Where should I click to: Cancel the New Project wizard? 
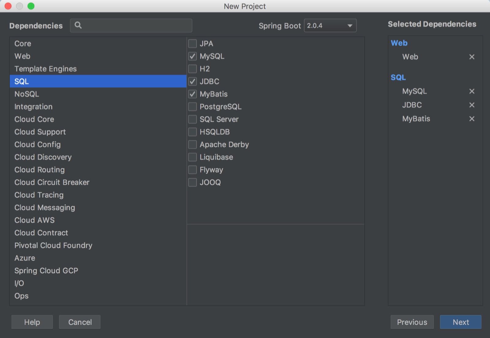80,322
